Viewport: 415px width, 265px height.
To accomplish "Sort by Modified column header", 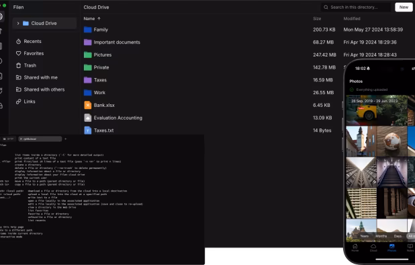I will [352, 19].
